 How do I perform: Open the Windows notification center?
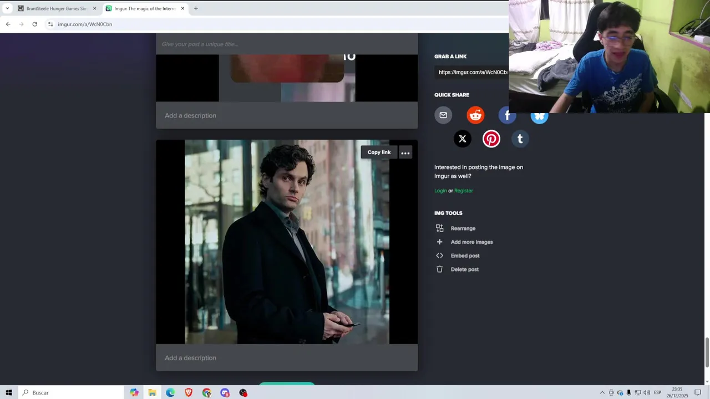698,392
